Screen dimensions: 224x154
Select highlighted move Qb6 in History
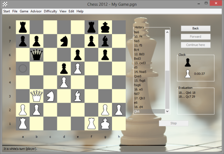tap(149, 111)
